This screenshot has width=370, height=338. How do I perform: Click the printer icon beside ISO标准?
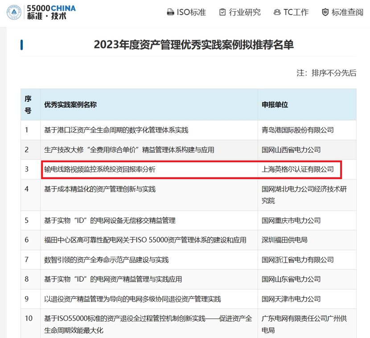pos(170,12)
